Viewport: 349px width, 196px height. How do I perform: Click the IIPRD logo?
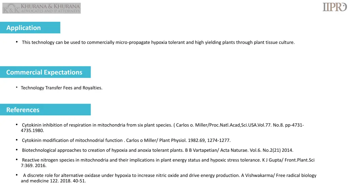click(335, 7)
